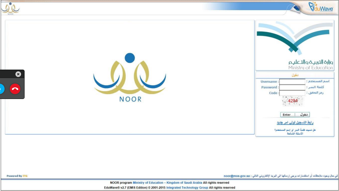Close the call overlay with the X
The width and height of the screenshot is (339, 191).
click(18, 74)
